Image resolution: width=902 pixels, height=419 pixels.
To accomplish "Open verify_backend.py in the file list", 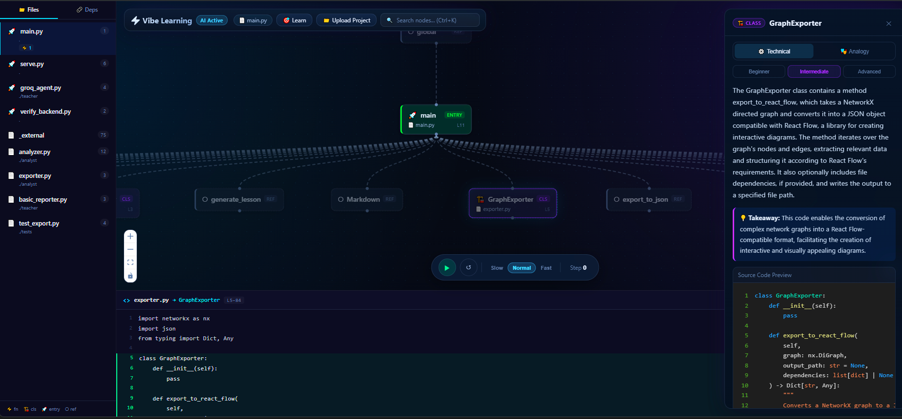I will [58, 114].
